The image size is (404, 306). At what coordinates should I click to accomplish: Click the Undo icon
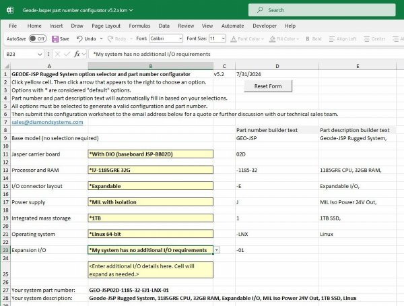(x=78, y=39)
